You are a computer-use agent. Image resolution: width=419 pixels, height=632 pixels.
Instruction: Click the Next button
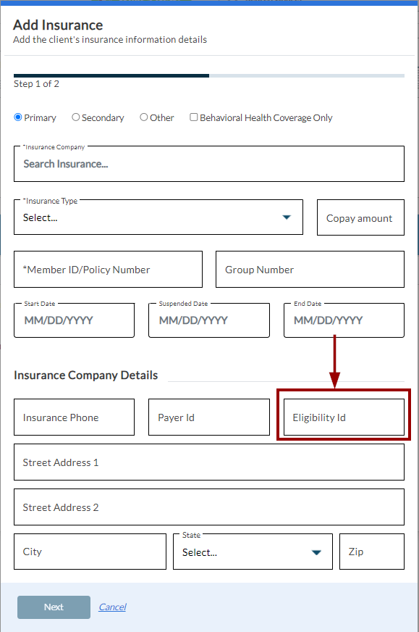click(x=54, y=607)
